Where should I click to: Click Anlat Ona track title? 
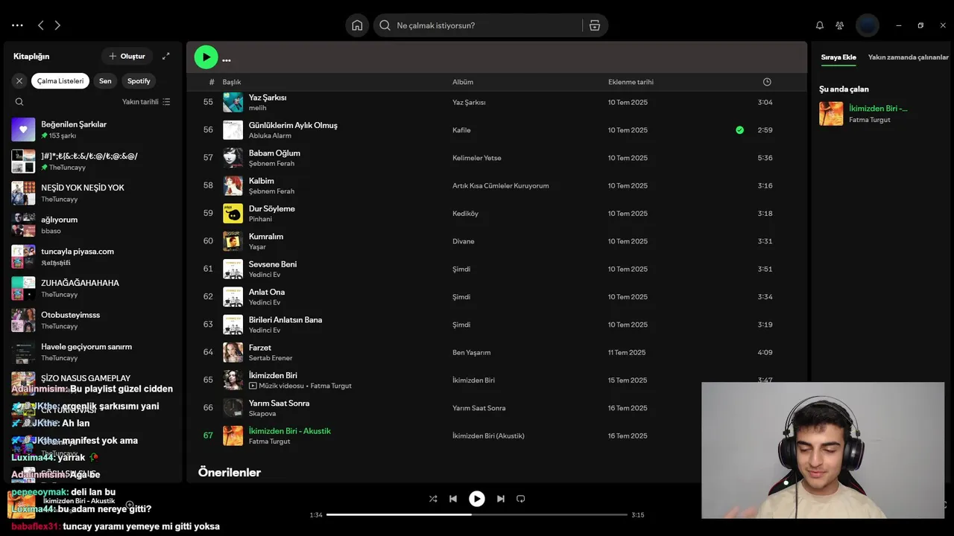click(267, 292)
